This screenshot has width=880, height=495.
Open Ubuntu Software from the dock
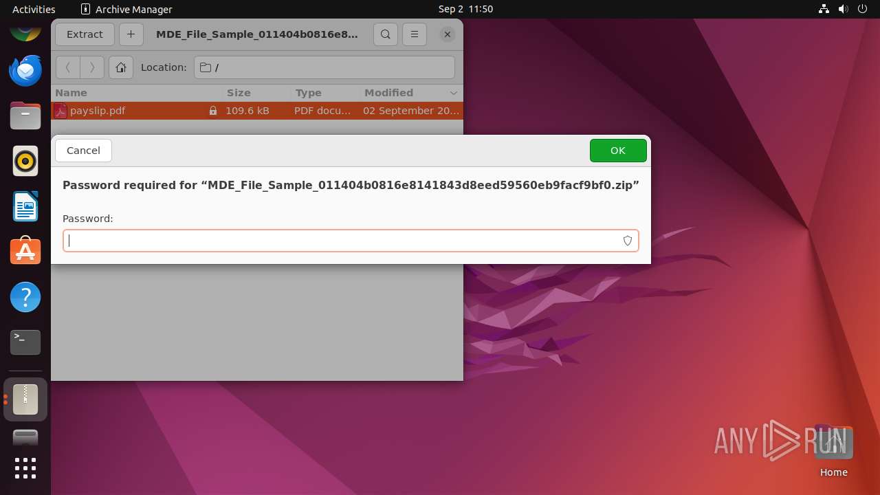(x=25, y=252)
